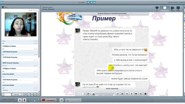Image resolution: width=185 pixels, height=104 pixels.
Task: Click the presenter webcam video thumbnail
Action: (21, 24)
